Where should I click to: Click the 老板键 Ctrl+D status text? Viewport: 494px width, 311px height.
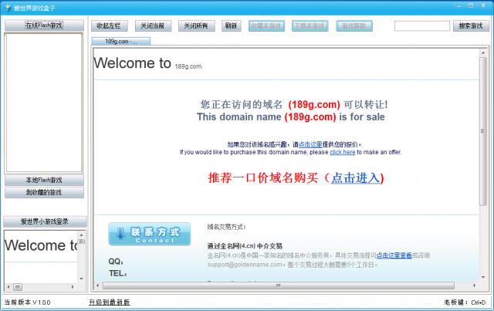point(465,303)
